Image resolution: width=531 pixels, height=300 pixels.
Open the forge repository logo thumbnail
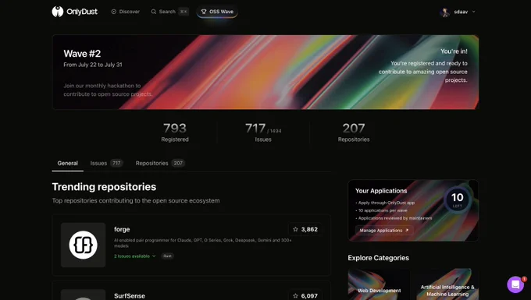click(84, 245)
